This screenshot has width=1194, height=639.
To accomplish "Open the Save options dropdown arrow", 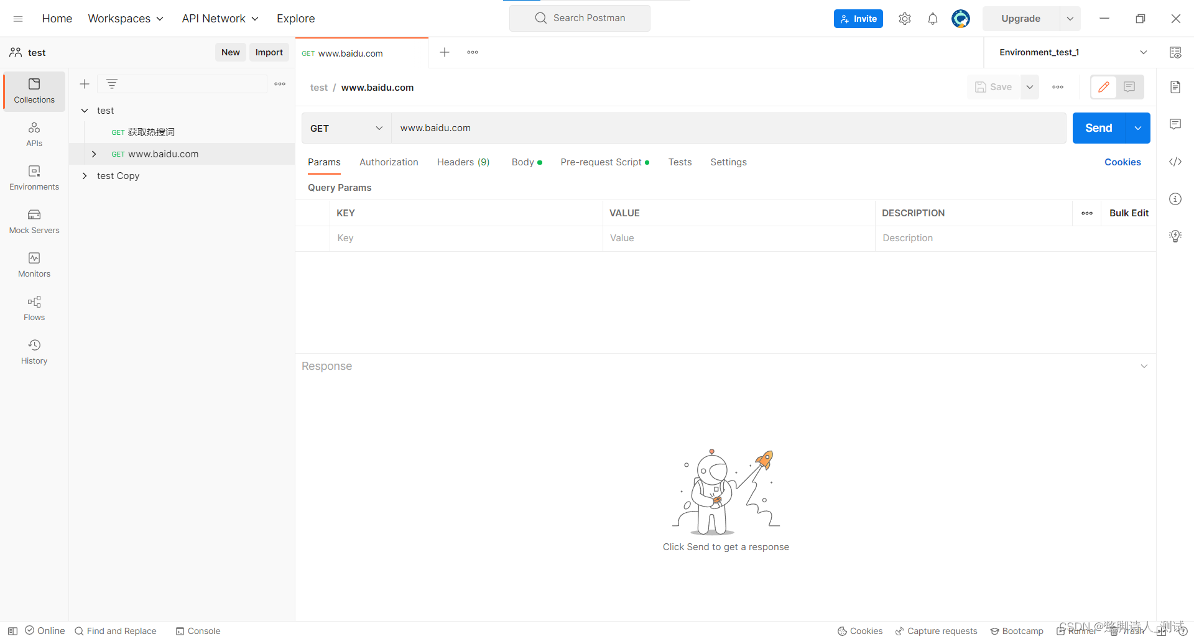I will pos(1030,87).
